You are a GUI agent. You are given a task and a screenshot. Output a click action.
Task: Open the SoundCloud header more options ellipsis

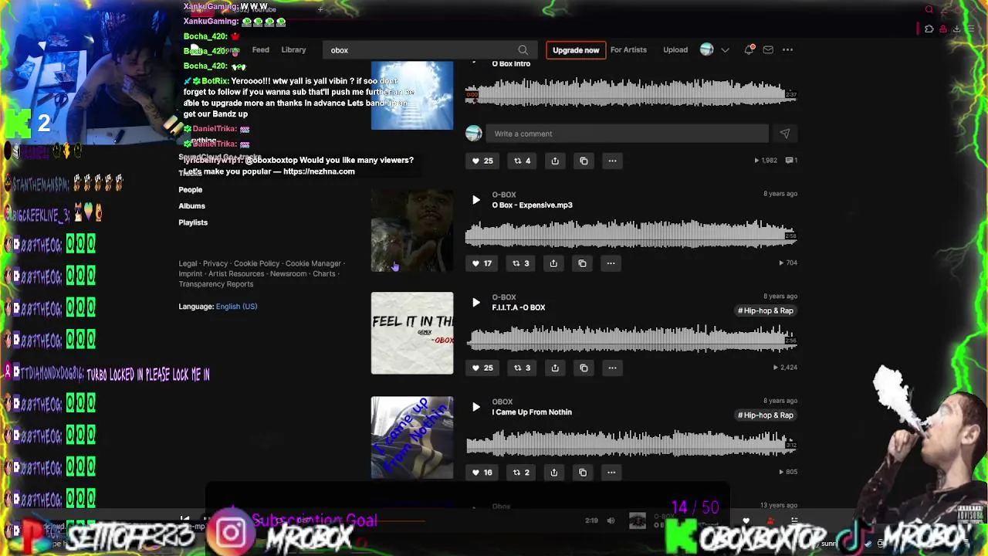pyautogui.click(x=787, y=50)
